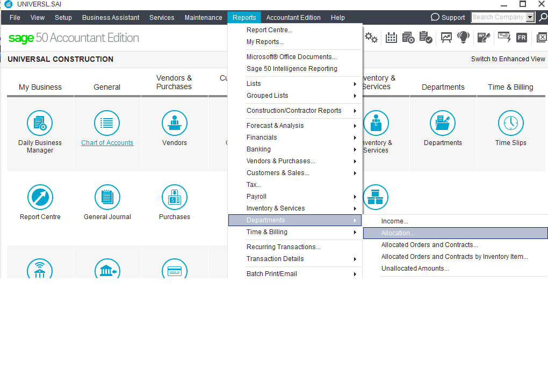Choose Allocated Orders and Contracts by Inventory Item
The image size is (548, 391).
[456, 257]
